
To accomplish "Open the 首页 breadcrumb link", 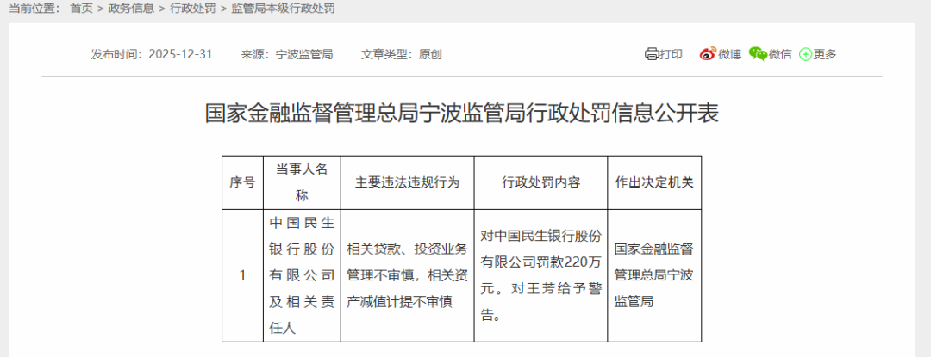I will click(x=81, y=9).
